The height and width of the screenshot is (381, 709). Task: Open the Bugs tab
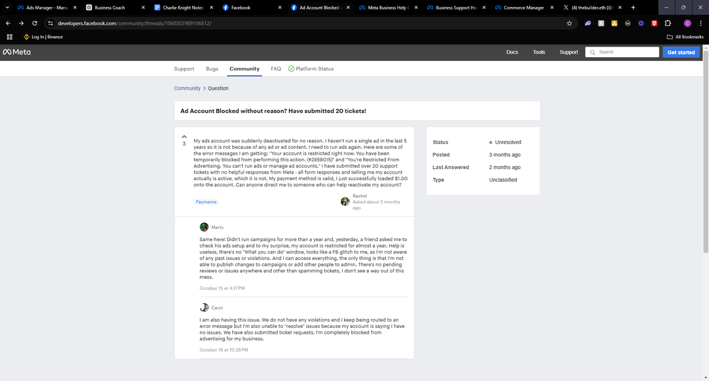pyautogui.click(x=212, y=69)
